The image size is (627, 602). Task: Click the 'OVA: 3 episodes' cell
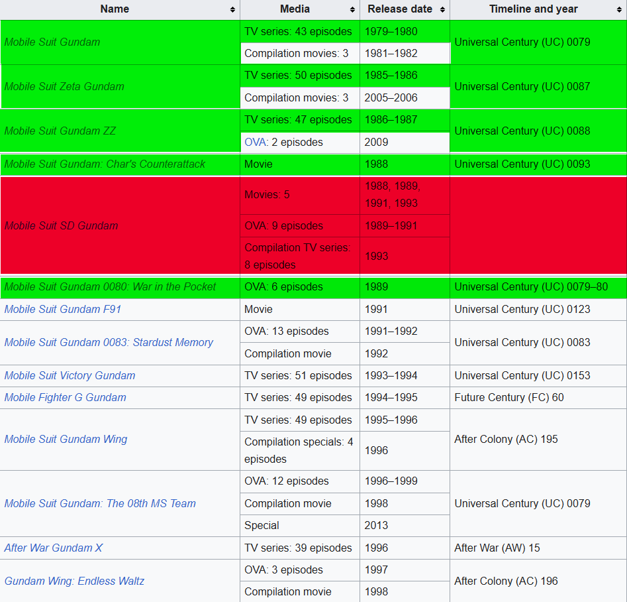point(300,570)
